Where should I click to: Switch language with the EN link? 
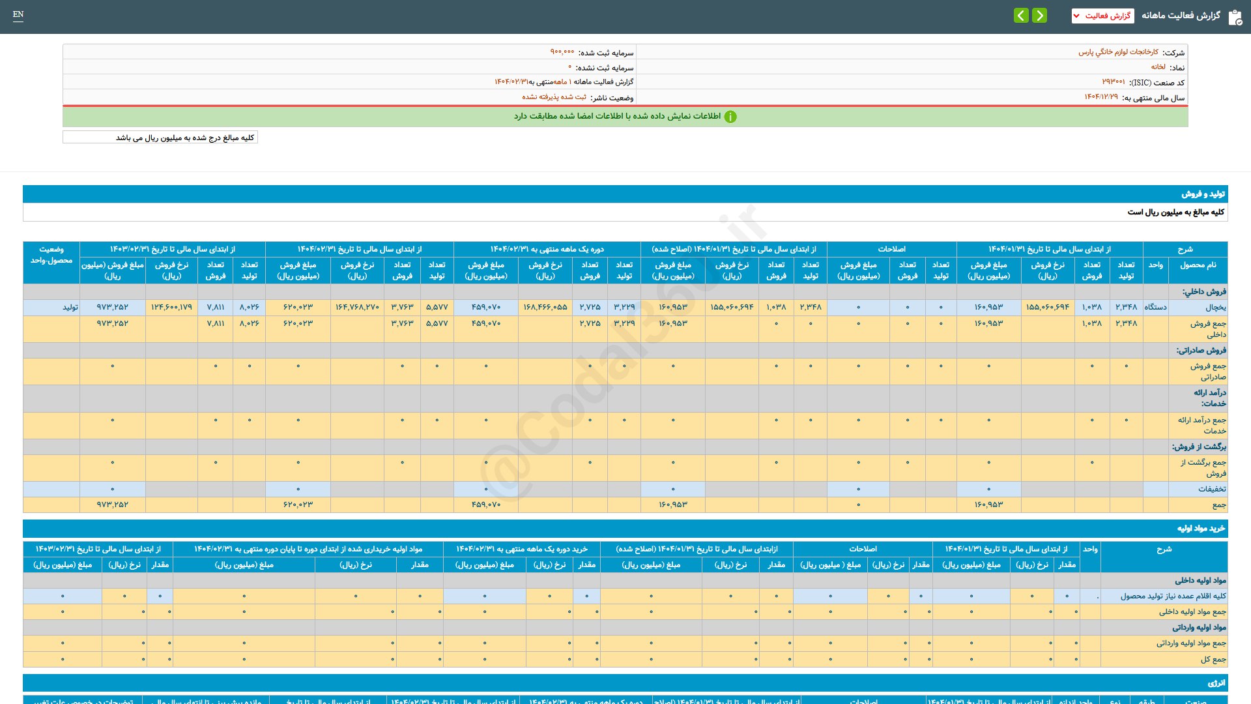tap(18, 14)
